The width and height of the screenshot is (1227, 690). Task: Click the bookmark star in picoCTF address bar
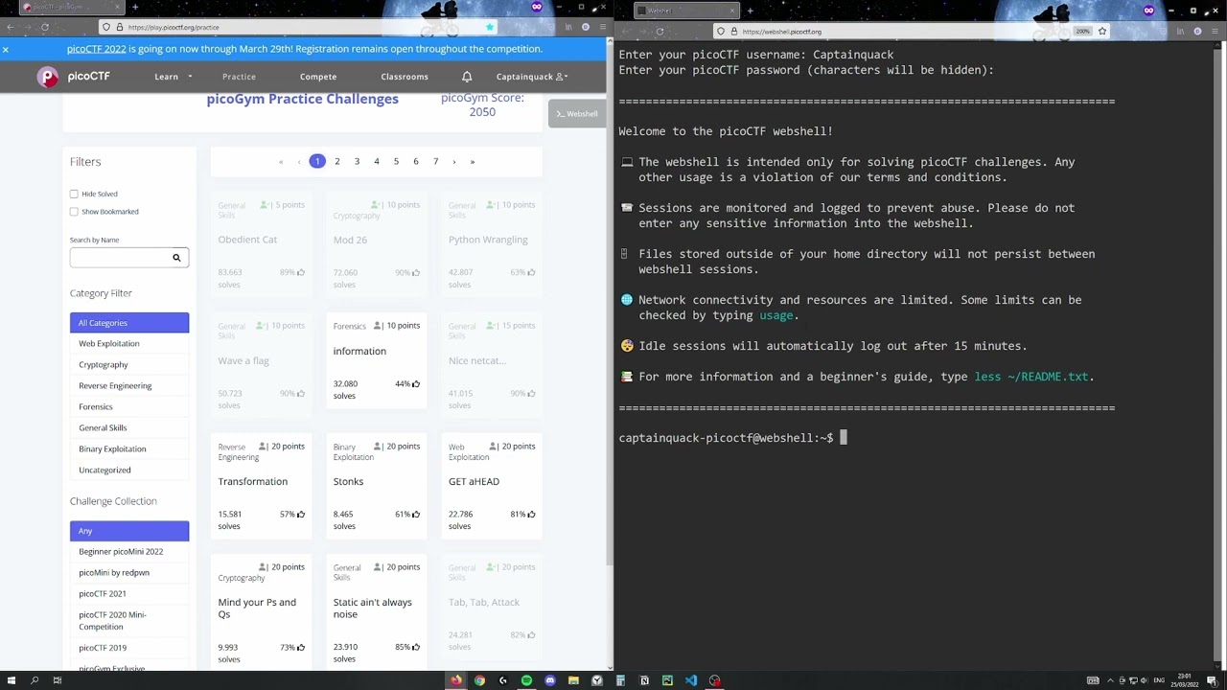click(x=490, y=27)
